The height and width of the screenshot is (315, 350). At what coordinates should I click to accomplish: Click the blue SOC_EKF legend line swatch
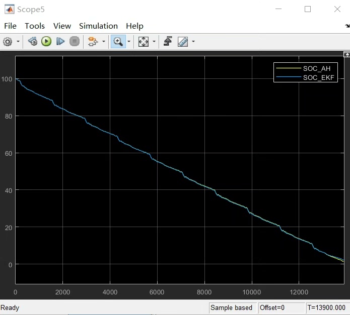pos(289,77)
